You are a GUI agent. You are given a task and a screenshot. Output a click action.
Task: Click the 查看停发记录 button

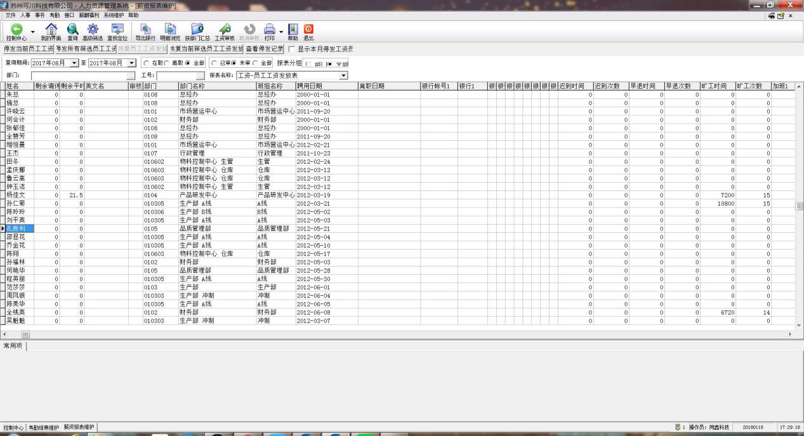click(265, 49)
